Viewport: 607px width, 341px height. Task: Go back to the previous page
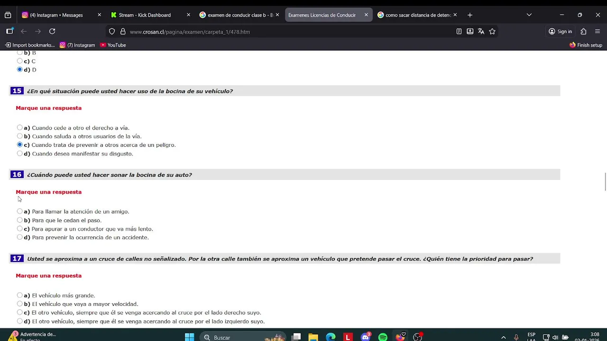pyautogui.click(x=24, y=31)
